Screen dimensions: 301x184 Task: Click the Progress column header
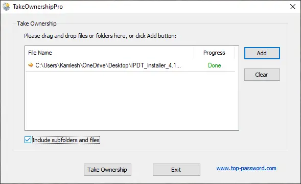coord(214,53)
